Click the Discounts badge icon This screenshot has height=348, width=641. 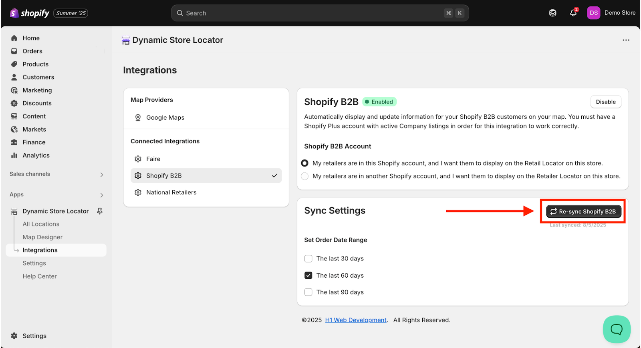coord(14,103)
